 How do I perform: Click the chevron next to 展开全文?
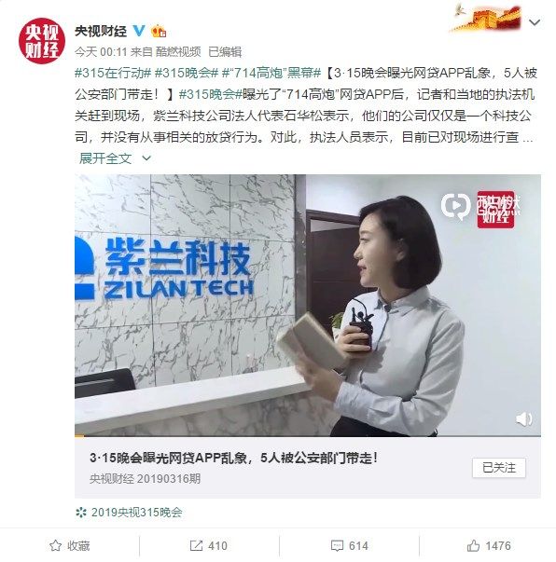[x=146, y=158]
